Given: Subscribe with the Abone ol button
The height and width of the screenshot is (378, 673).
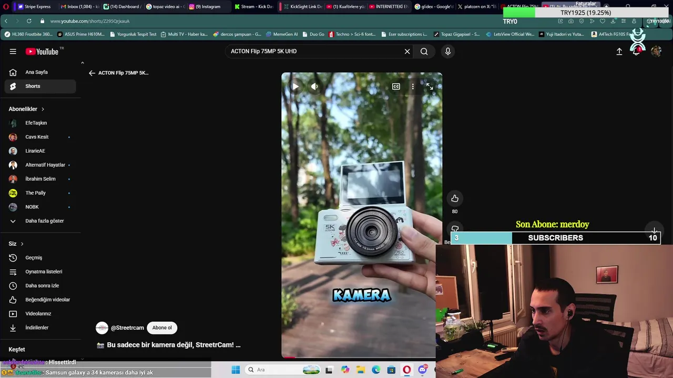Looking at the screenshot, I should 162,328.
